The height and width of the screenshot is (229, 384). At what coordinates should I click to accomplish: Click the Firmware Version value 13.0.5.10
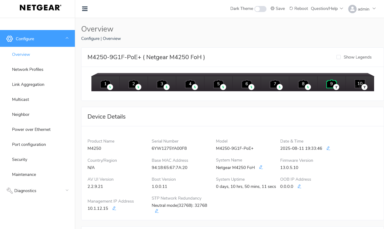289,167
